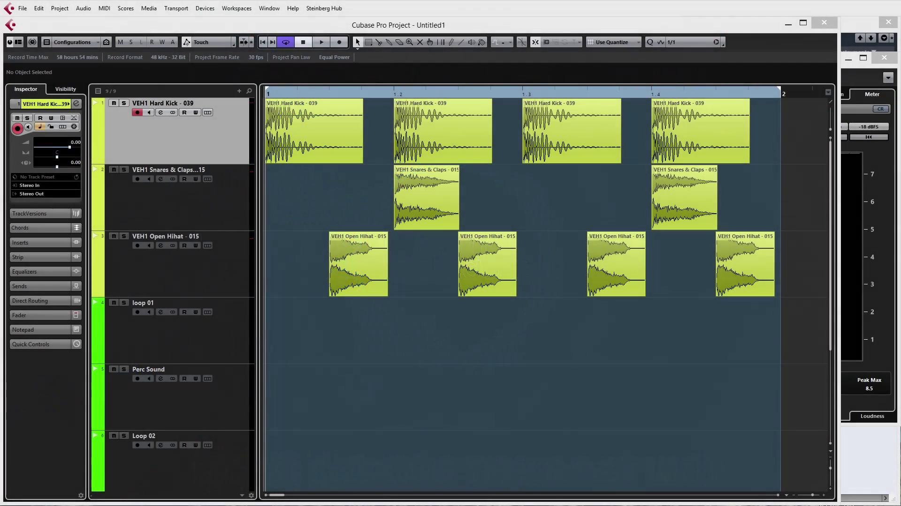Select the Draw pencil tool
This screenshot has height=506, width=901.
tap(451, 42)
